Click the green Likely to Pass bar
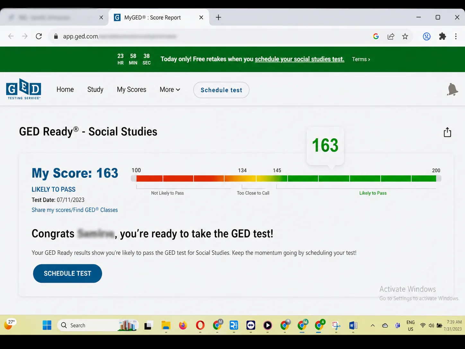This screenshot has width=465, height=349. [362, 178]
